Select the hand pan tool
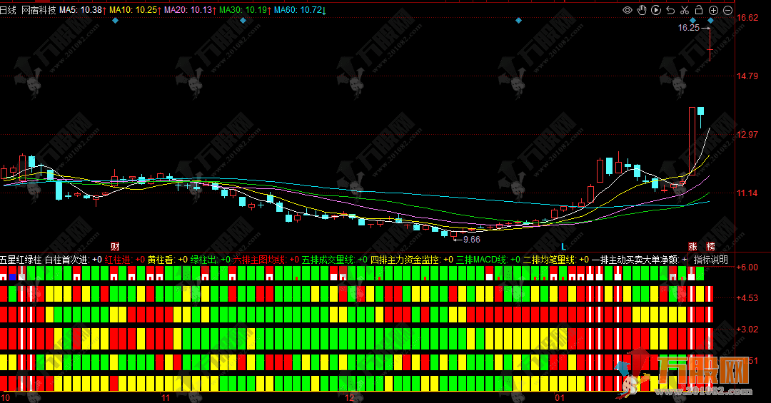Image resolution: width=771 pixels, height=403 pixels. click(642, 10)
